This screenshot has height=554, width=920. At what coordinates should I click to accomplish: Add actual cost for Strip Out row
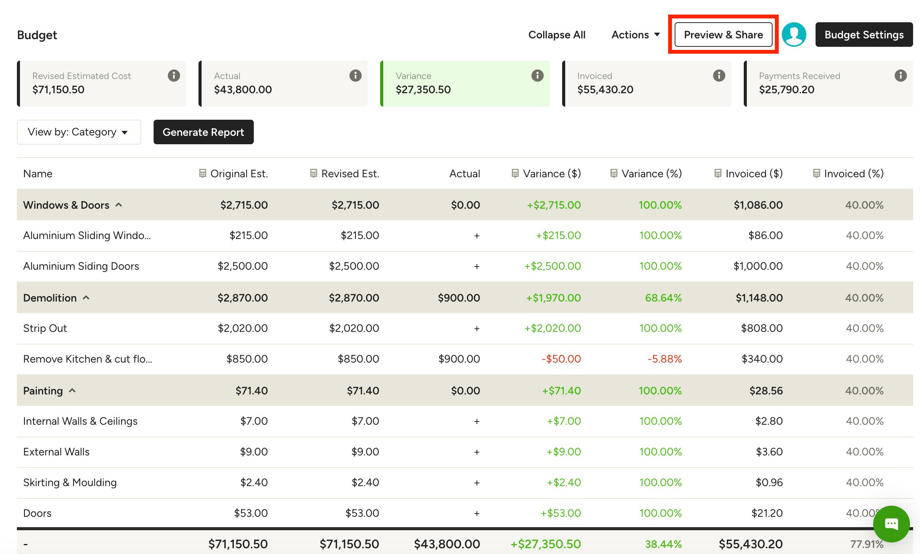(x=477, y=328)
